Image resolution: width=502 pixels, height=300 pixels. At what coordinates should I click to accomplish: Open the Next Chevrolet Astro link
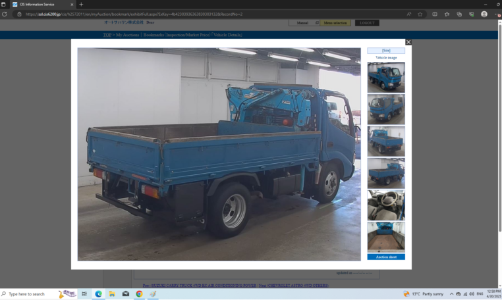[x=294, y=286]
